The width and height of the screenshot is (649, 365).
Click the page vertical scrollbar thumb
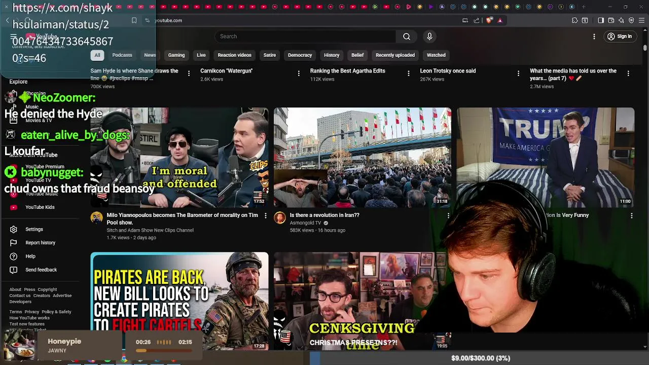[x=645, y=47]
